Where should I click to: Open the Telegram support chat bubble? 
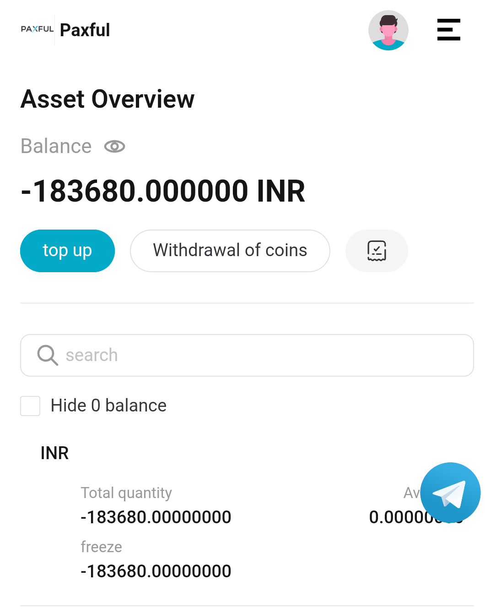coord(450,493)
